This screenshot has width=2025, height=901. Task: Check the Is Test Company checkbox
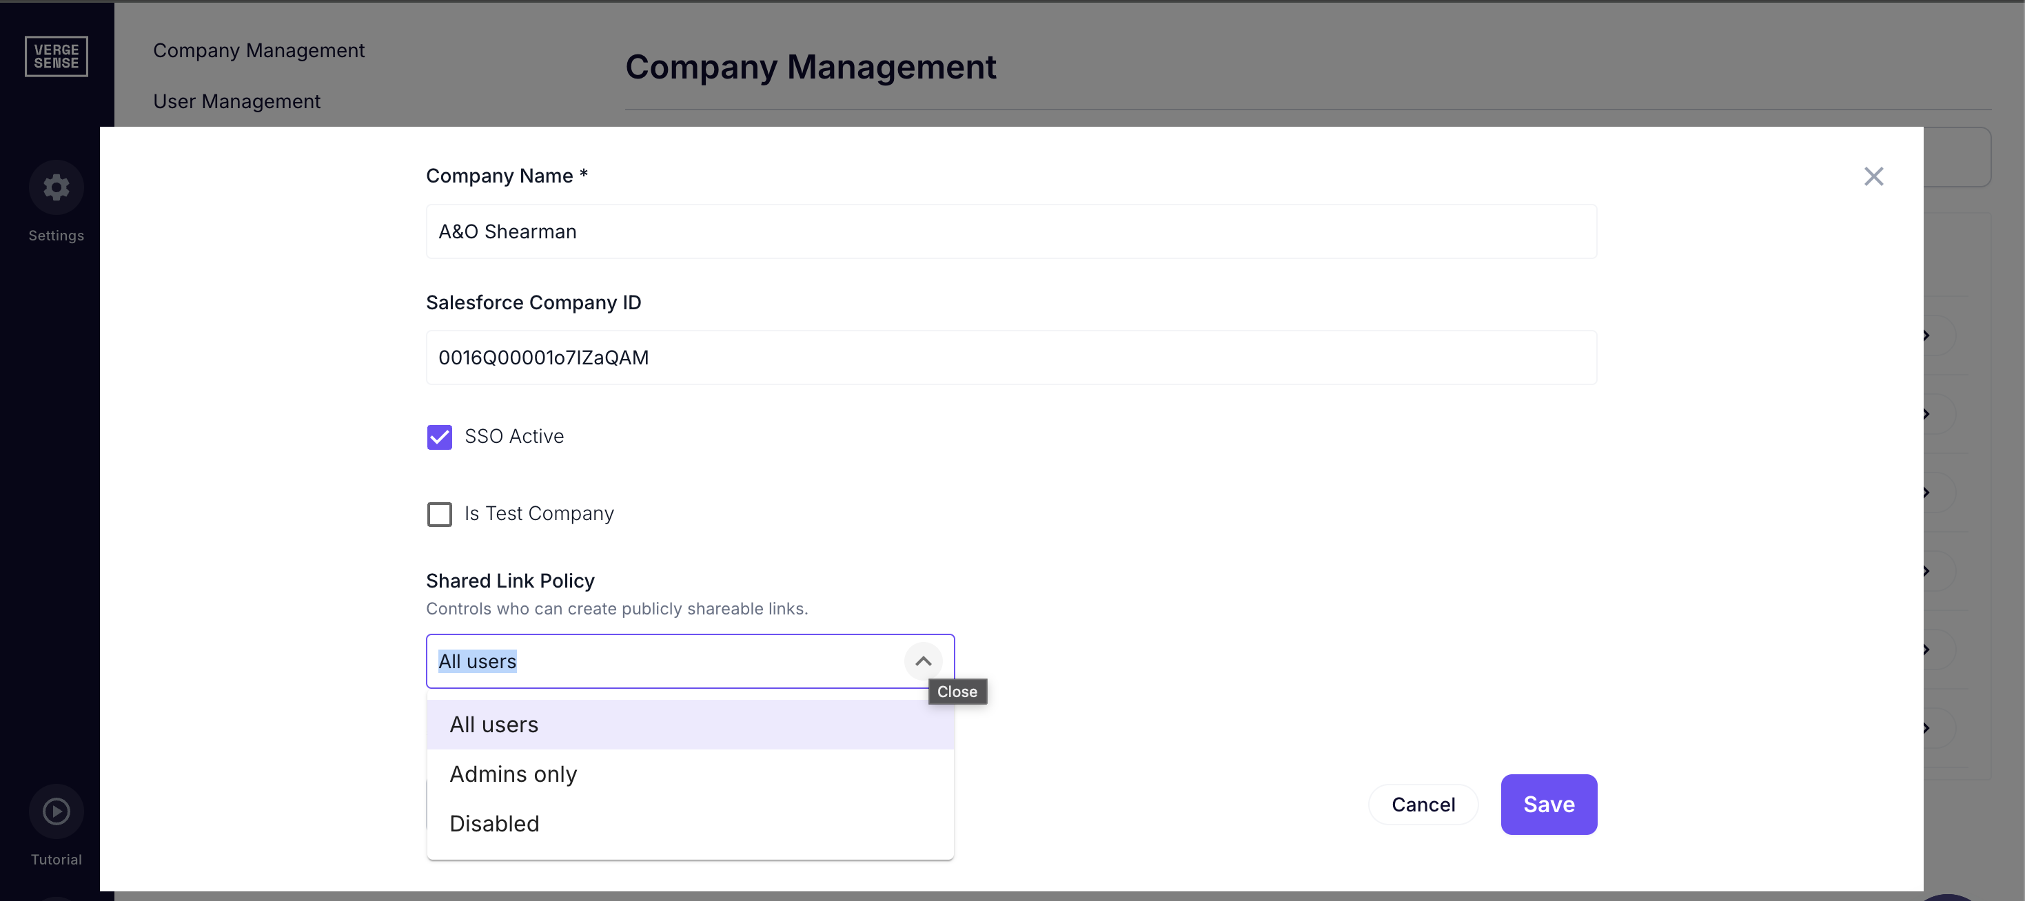[x=440, y=514]
